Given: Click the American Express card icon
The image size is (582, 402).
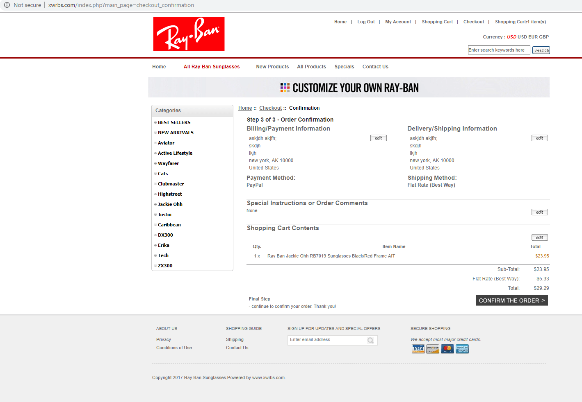Looking at the screenshot, I should point(462,349).
